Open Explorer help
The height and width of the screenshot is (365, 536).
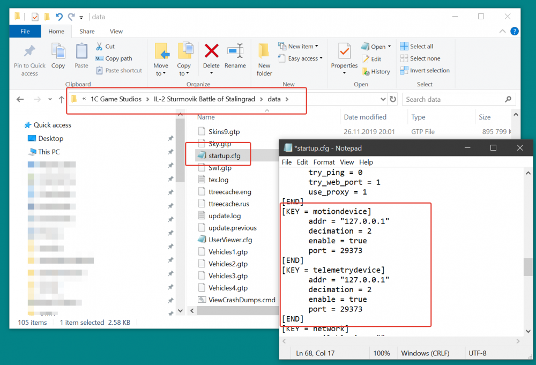(514, 31)
